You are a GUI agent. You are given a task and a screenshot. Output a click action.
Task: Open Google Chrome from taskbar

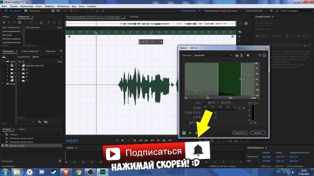pyautogui.click(x=78, y=172)
